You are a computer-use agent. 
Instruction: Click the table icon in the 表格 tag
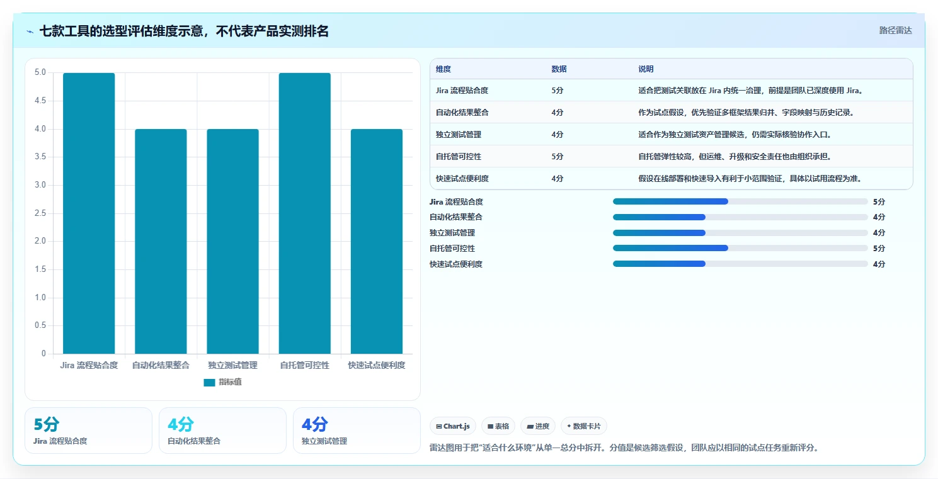[x=491, y=426]
